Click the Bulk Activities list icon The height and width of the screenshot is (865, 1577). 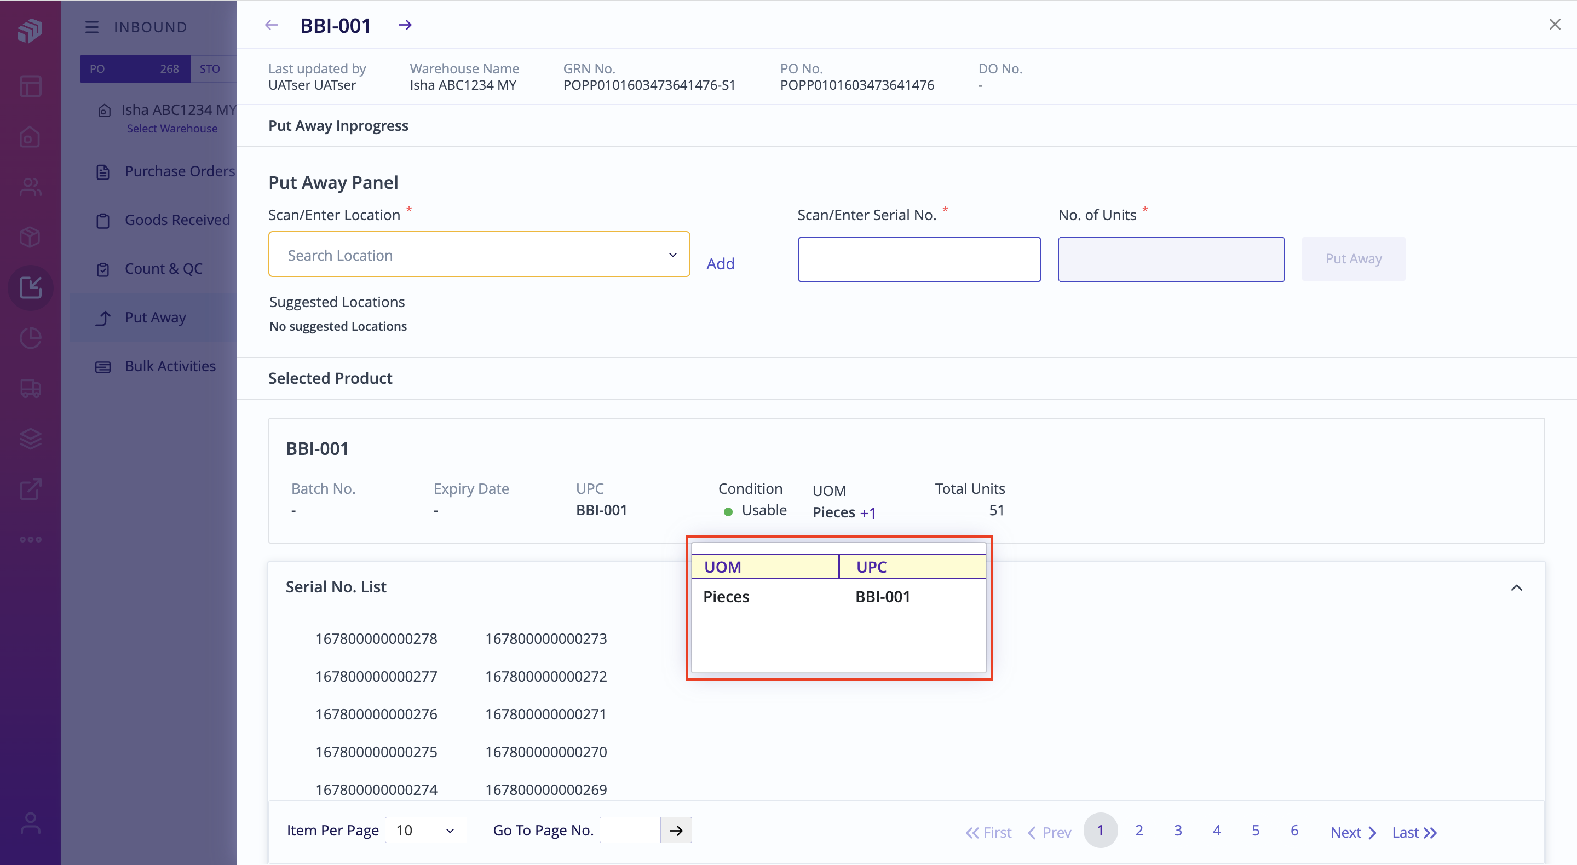103,367
